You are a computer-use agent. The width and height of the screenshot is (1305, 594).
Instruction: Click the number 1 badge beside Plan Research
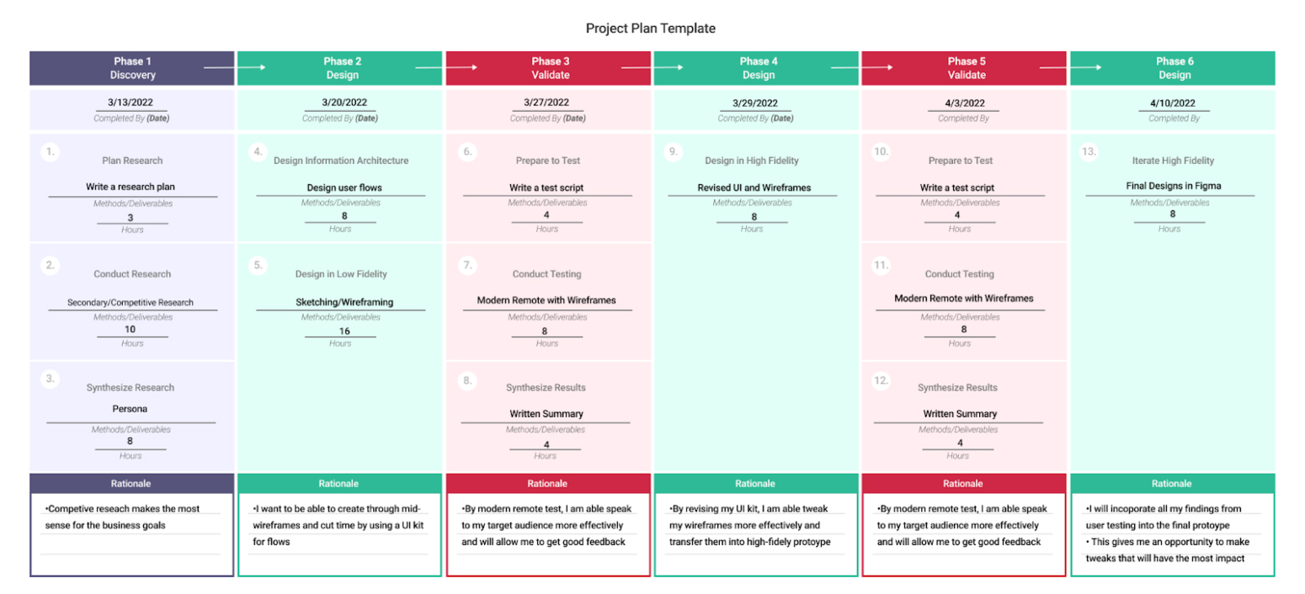pyautogui.click(x=51, y=152)
